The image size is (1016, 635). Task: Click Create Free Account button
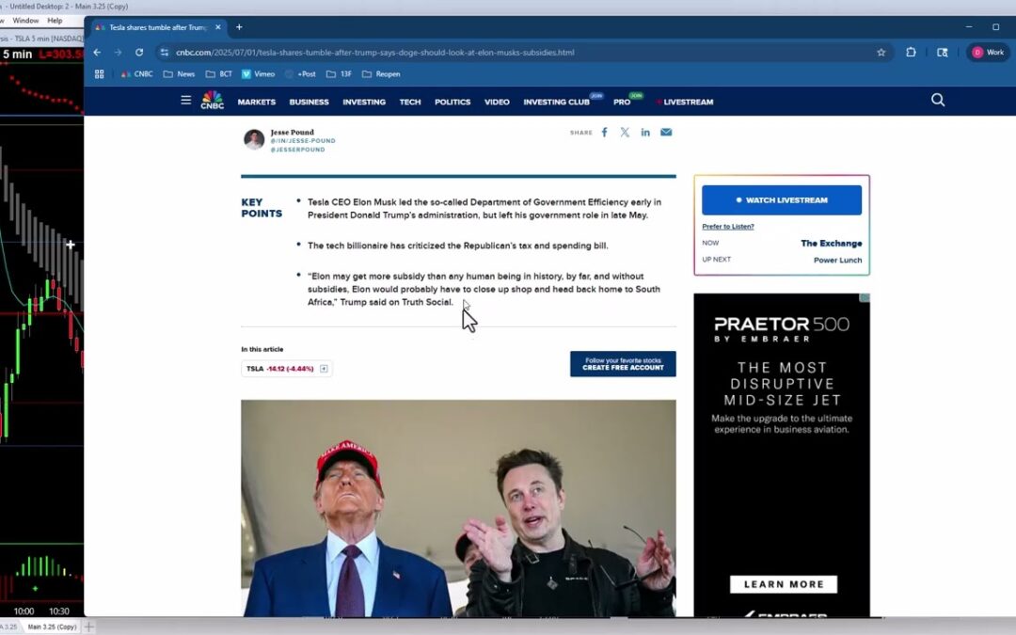[x=623, y=364]
